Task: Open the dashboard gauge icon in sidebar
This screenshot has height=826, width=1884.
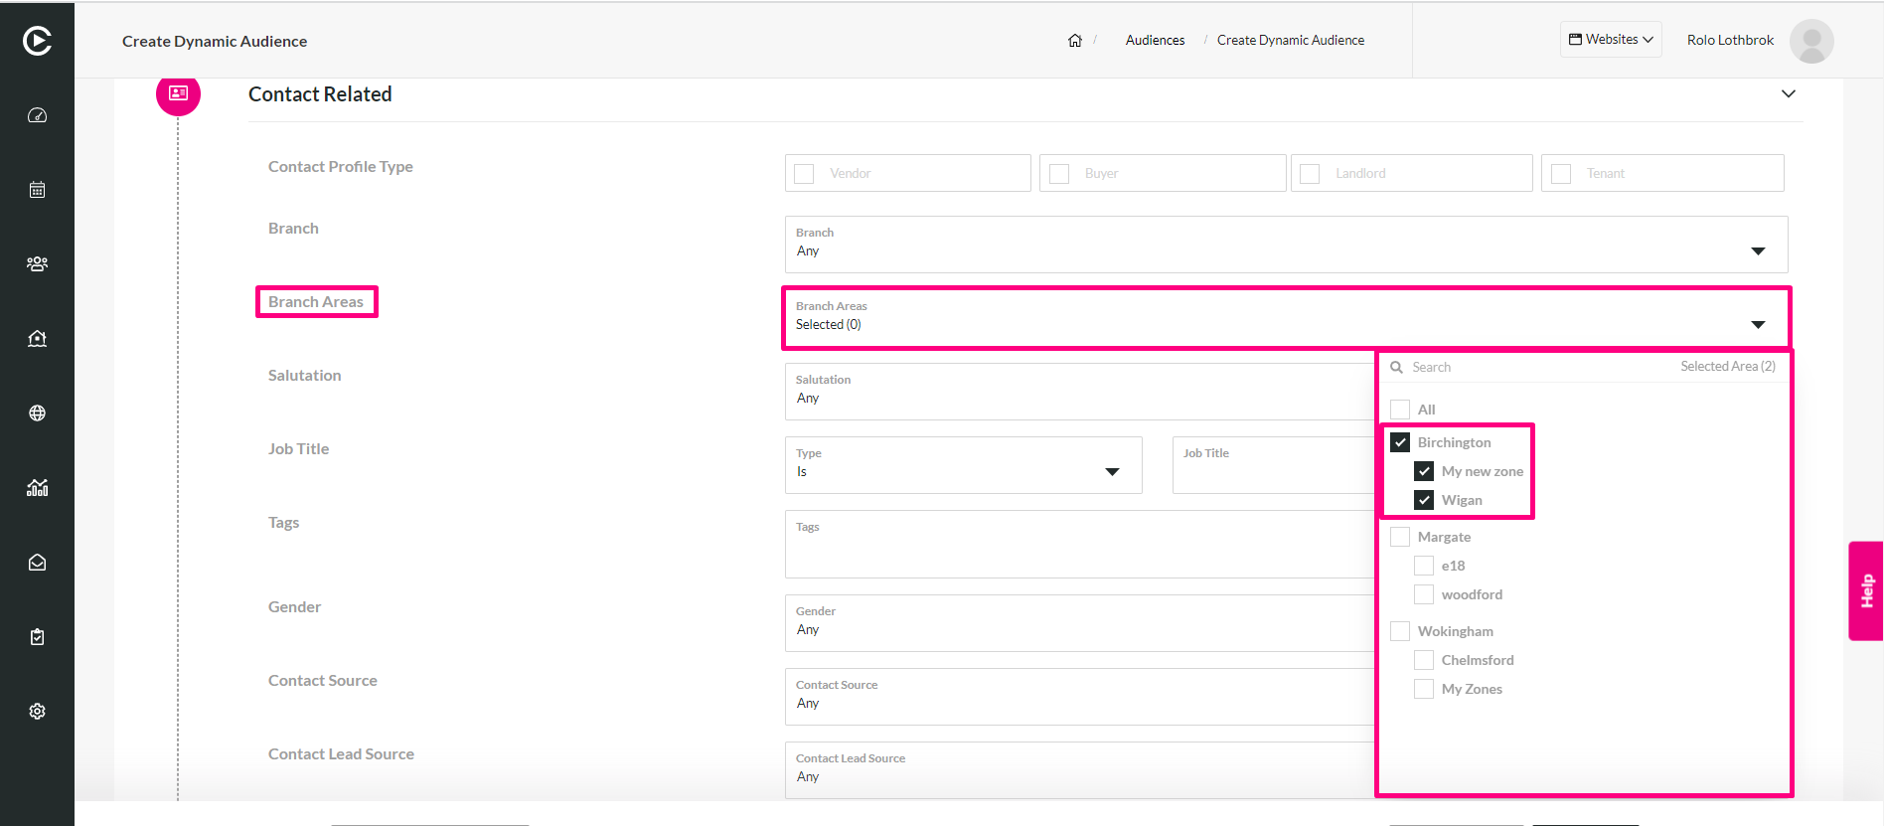Action: 37,115
